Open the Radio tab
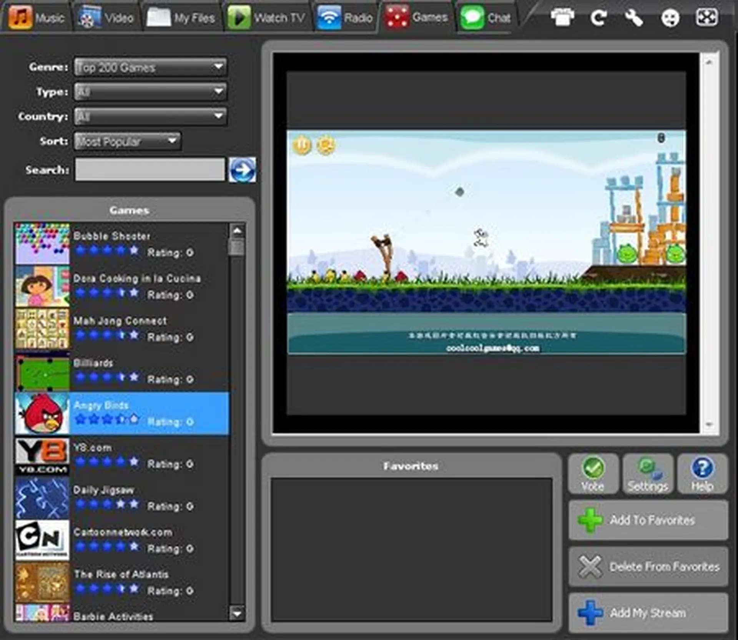The width and height of the screenshot is (738, 640). click(345, 17)
